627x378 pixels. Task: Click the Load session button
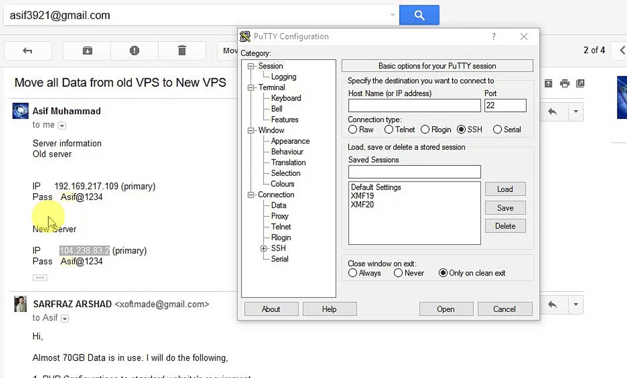pos(505,190)
